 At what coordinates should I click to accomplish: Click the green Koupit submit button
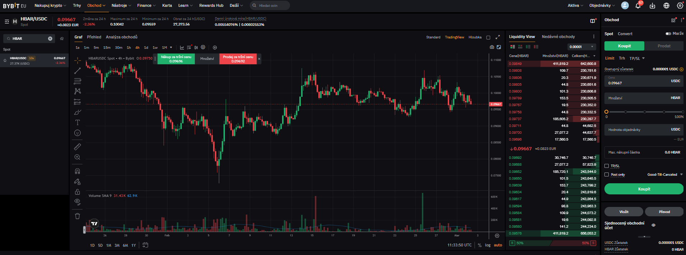[x=644, y=189]
